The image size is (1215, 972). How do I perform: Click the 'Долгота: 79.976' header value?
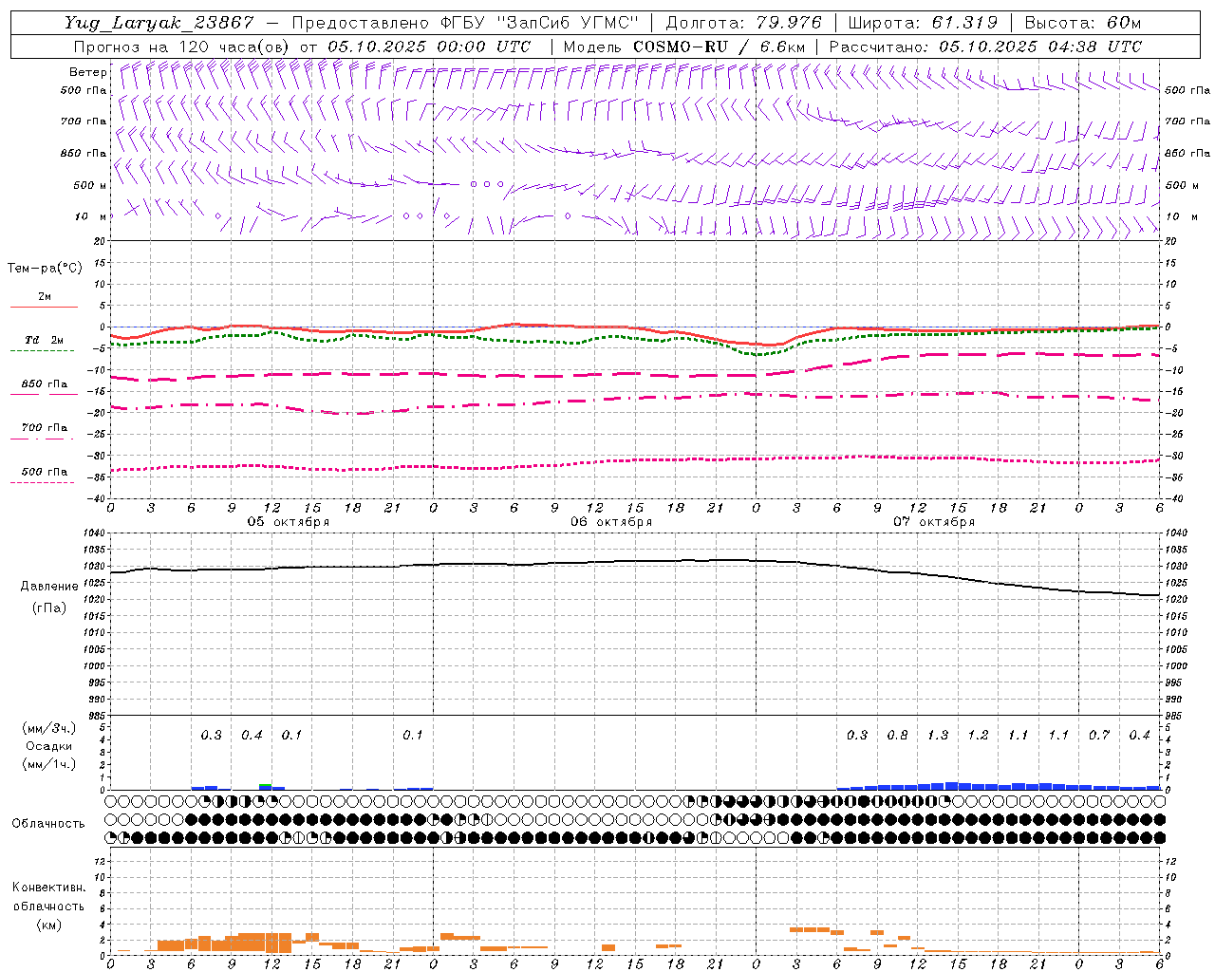(x=744, y=23)
